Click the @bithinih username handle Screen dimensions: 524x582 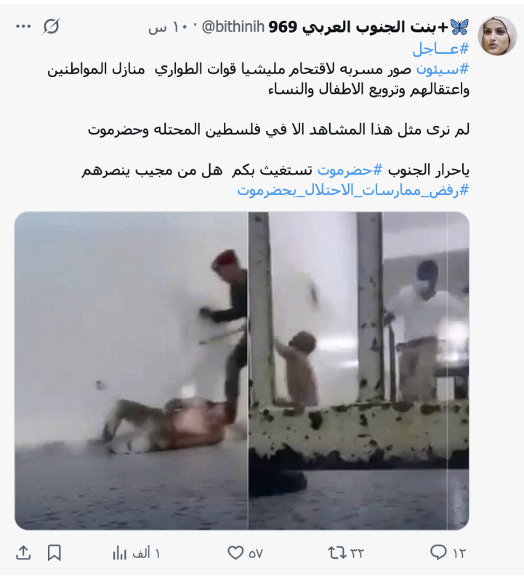point(233,27)
